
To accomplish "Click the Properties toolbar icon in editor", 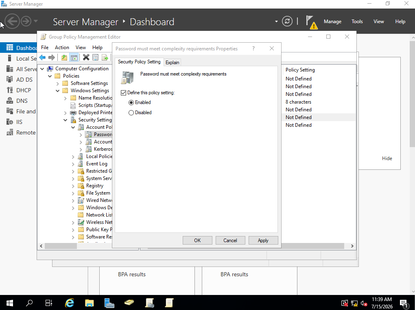I will click(96, 57).
